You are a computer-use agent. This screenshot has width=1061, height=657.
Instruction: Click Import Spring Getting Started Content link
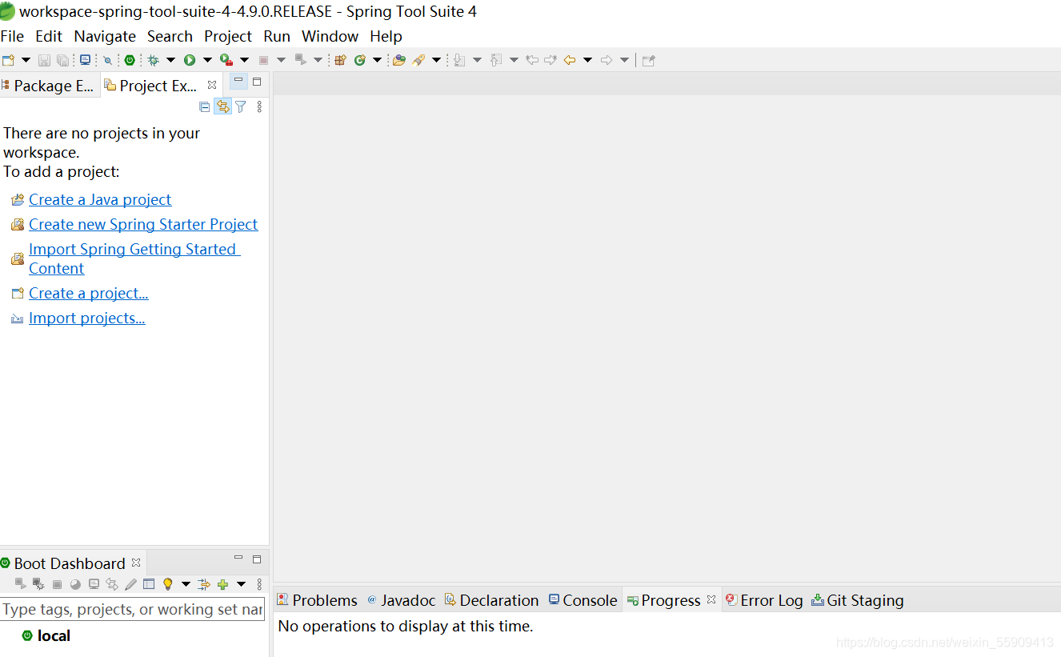click(x=134, y=258)
